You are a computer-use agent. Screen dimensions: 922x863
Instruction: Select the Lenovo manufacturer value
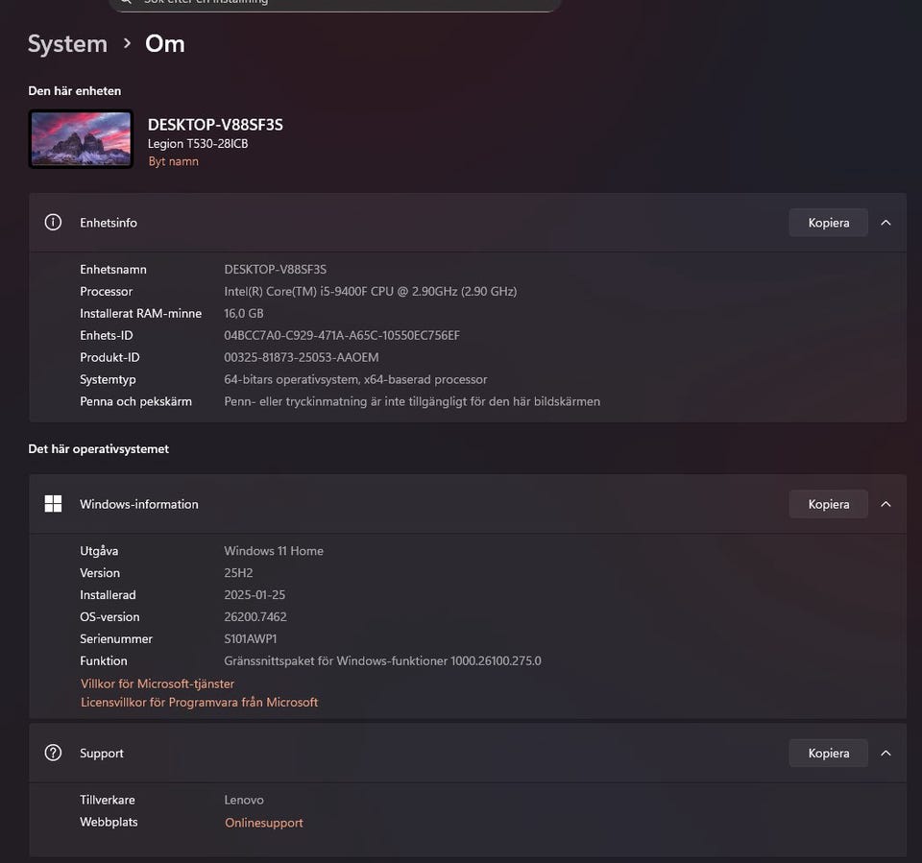(243, 800)
